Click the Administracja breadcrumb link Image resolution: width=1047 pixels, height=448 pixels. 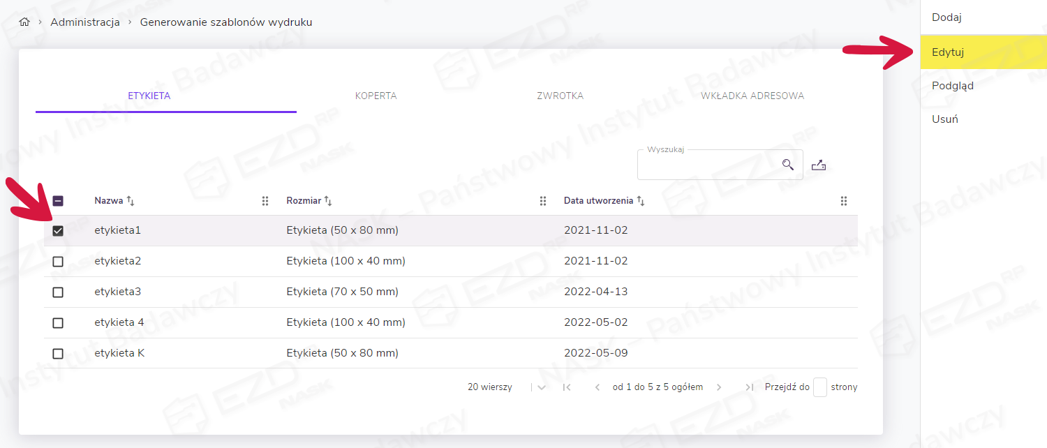coord(85,22)
